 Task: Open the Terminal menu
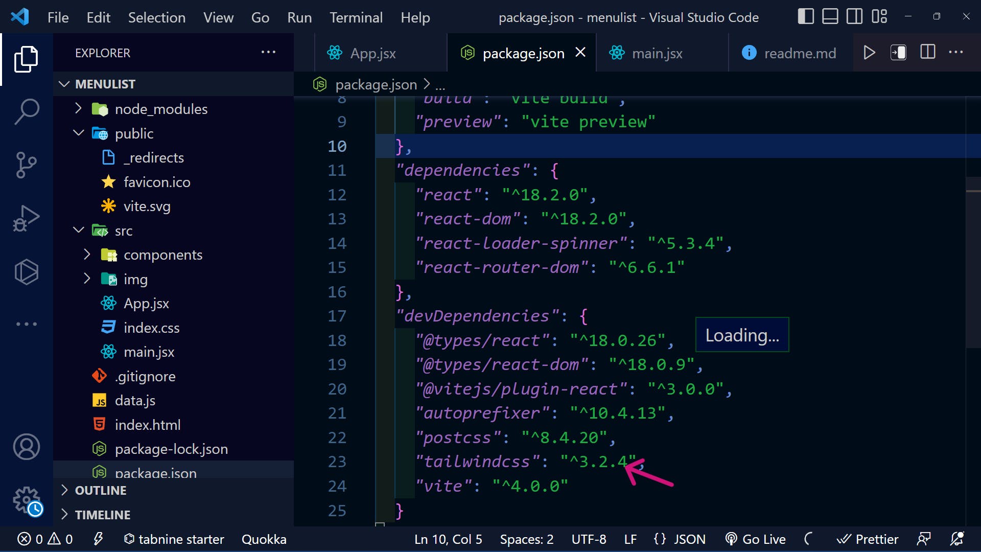(356, 17)
